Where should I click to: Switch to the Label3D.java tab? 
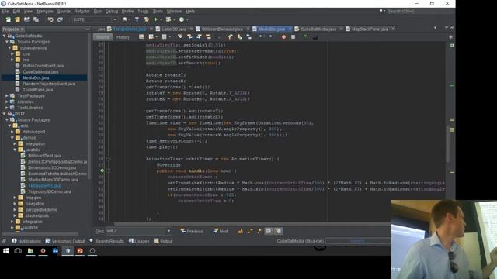pyautogui.click(x=173, y=29)
